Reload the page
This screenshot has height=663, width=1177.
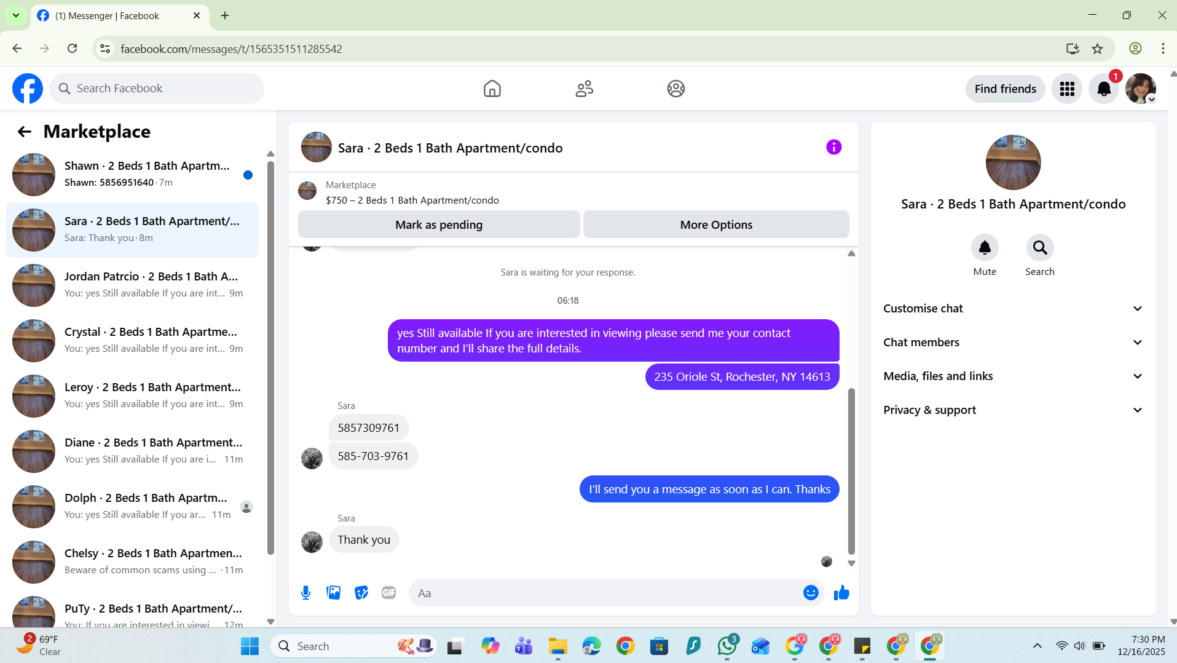(73, 49)
